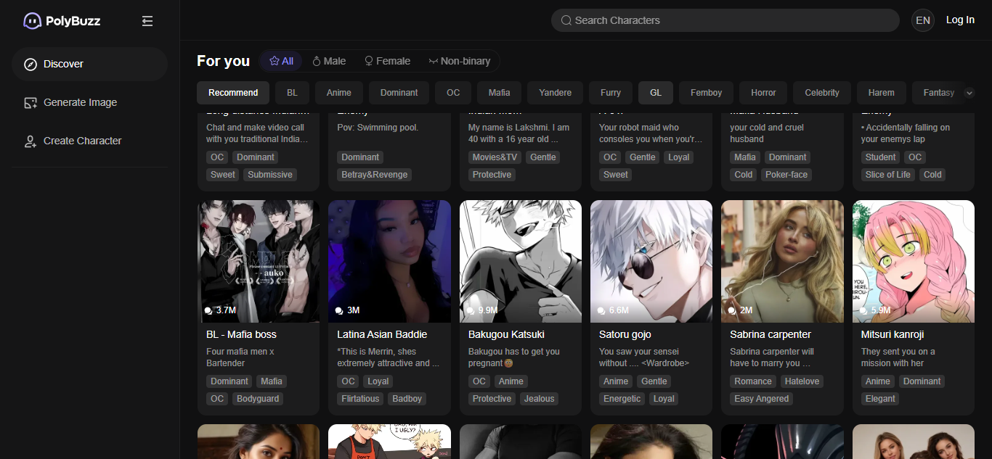Click chat count icon on Latina Asian Baddie card
Viewport: 992px width, 459px height.
coord(339,310)
